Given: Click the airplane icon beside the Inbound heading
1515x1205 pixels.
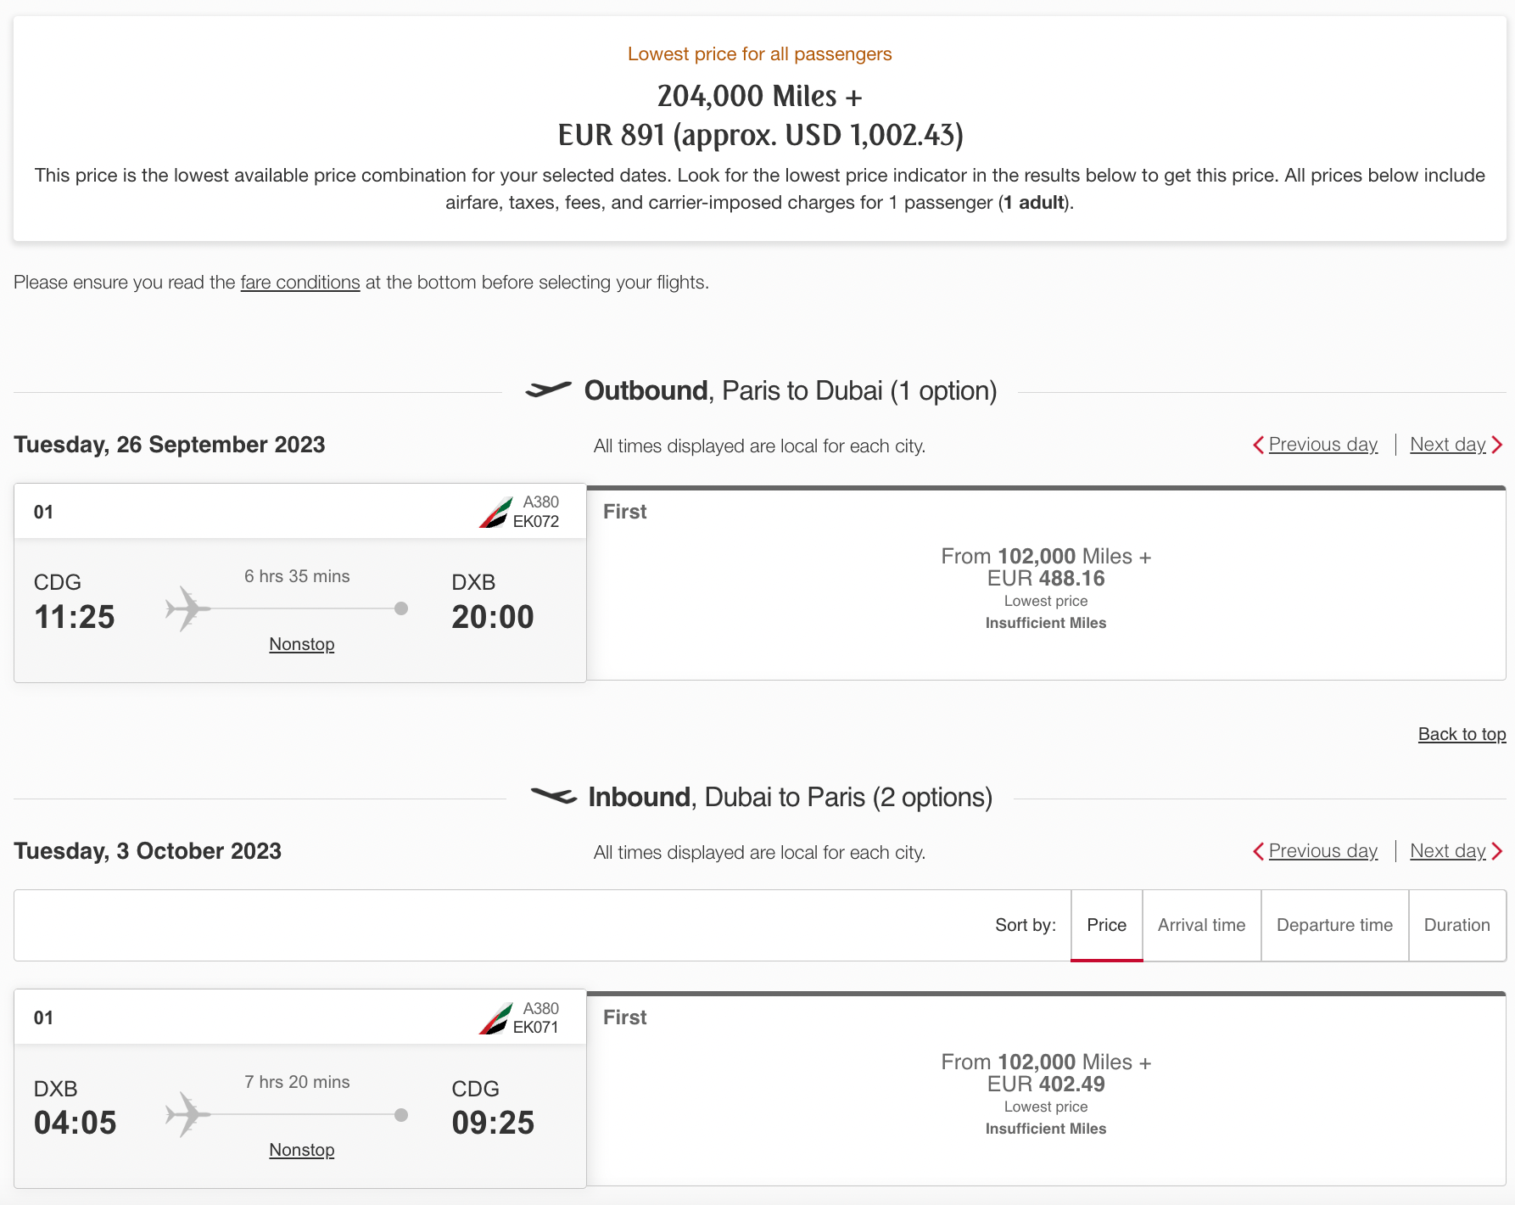Looking at the screenshot, I should pos(555,796).
